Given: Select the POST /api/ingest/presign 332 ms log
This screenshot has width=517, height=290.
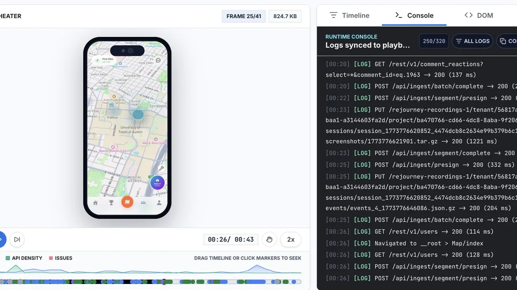Looking at the screenshot, I should 420,165.
